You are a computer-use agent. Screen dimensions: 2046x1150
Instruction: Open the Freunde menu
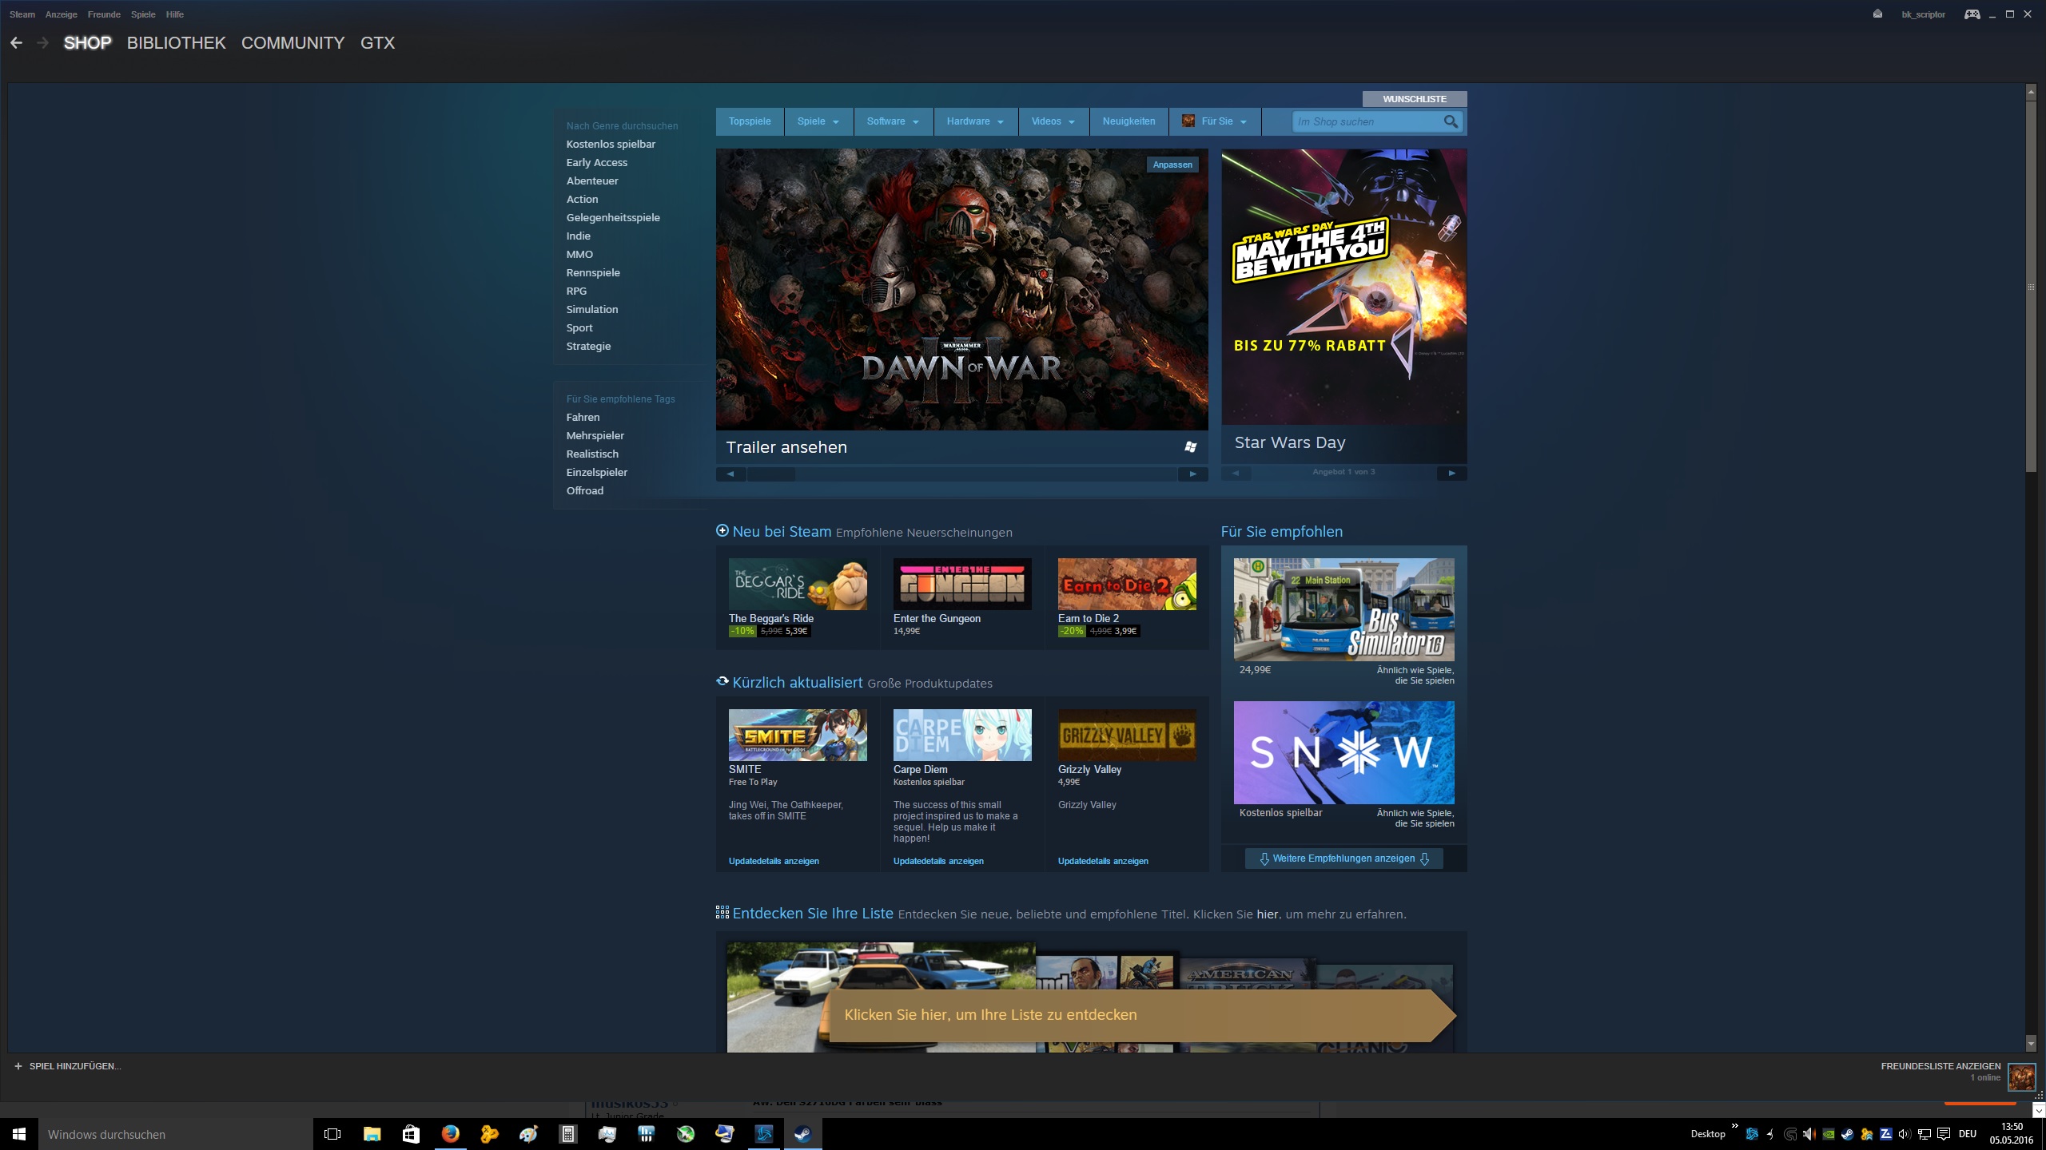(104, 14)
